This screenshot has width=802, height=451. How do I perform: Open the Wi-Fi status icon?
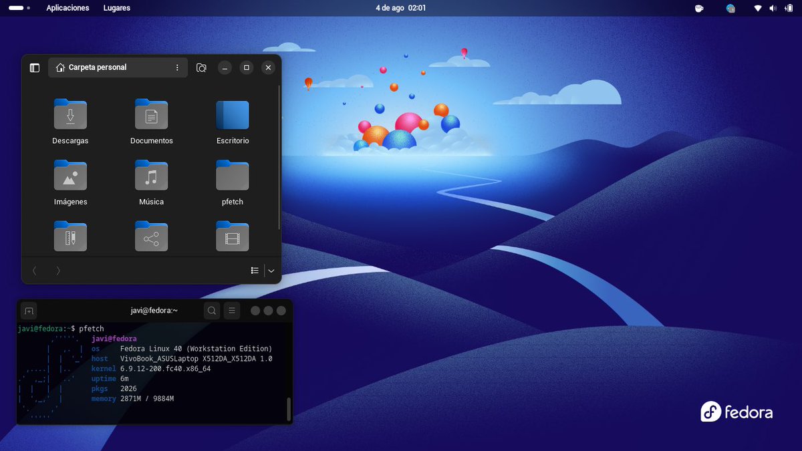pos(759,8)
